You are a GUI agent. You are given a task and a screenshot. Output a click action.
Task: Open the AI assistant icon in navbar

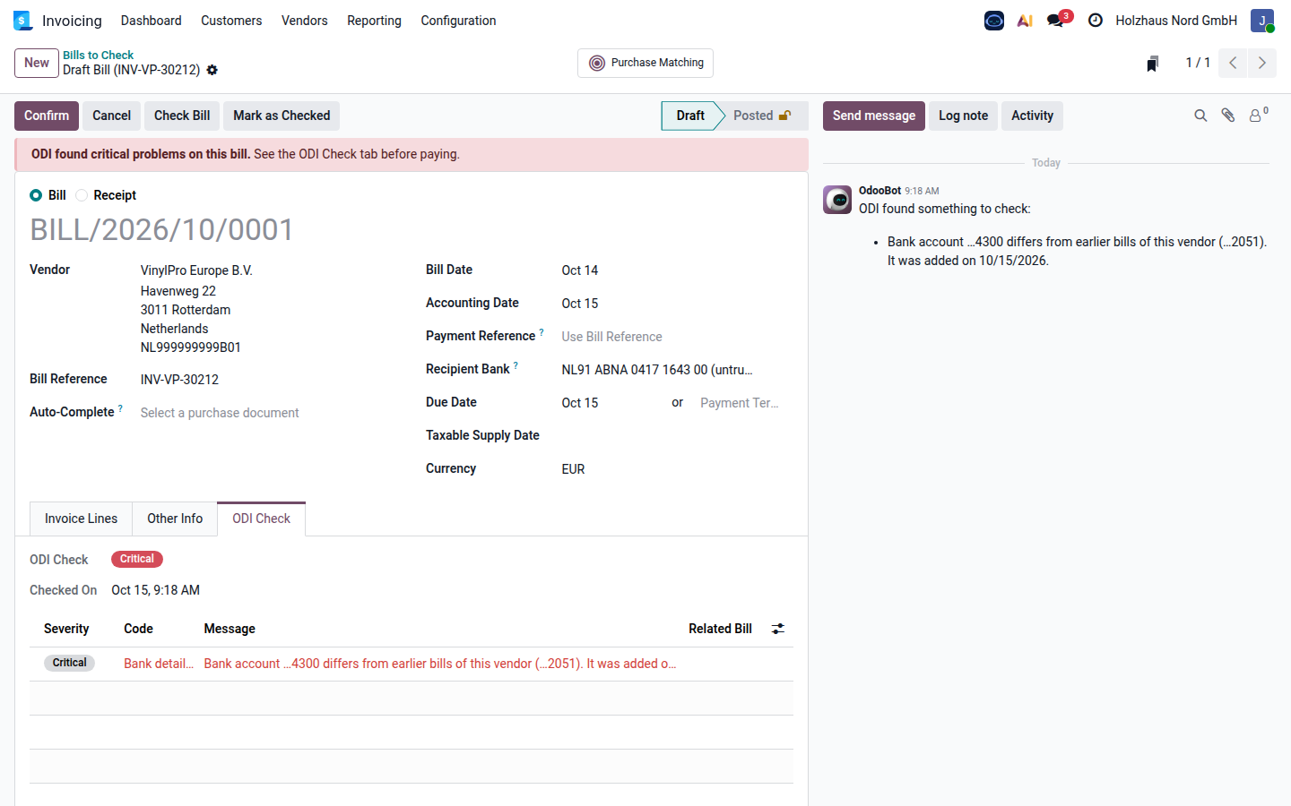(x=1025, y=21)
